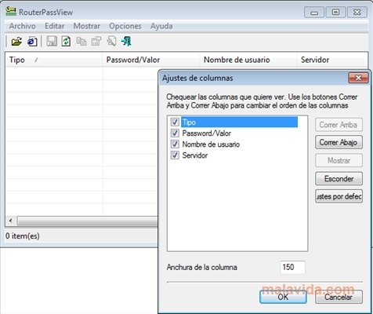This screenshot has height=314, width=373.
Task: Click the Anchura de la columna field
Action: tap(292, 267)
